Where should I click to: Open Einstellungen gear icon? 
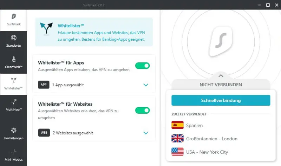tap(14, 130)
